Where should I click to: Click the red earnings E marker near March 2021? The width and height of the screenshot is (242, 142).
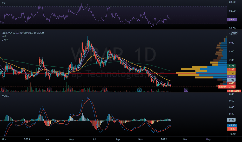tap(49, 90)
